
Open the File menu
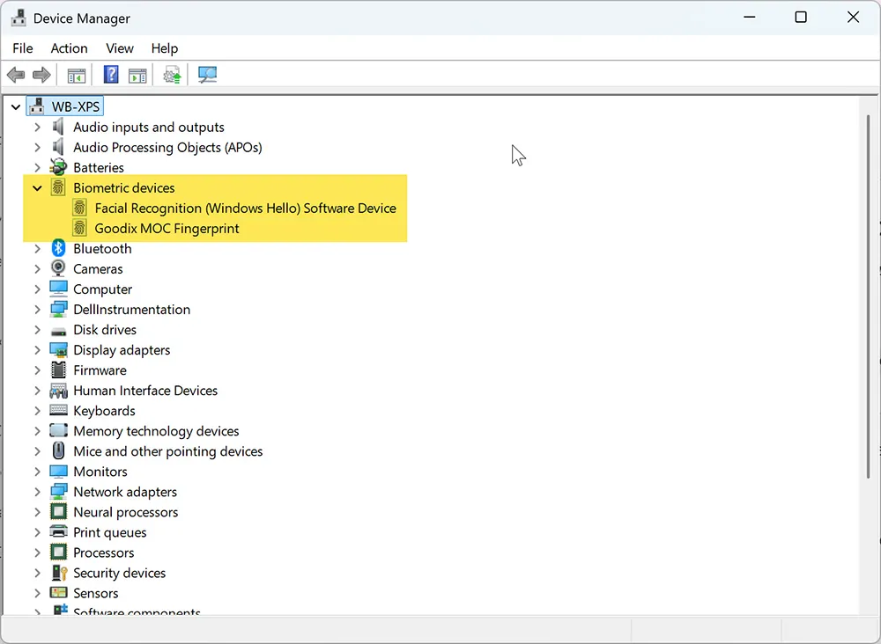coord(22,48)
